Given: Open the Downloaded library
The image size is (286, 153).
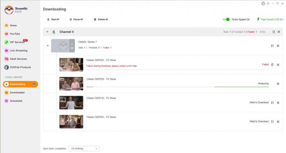Looking at the screenshot, I should (x=15, y=92).
